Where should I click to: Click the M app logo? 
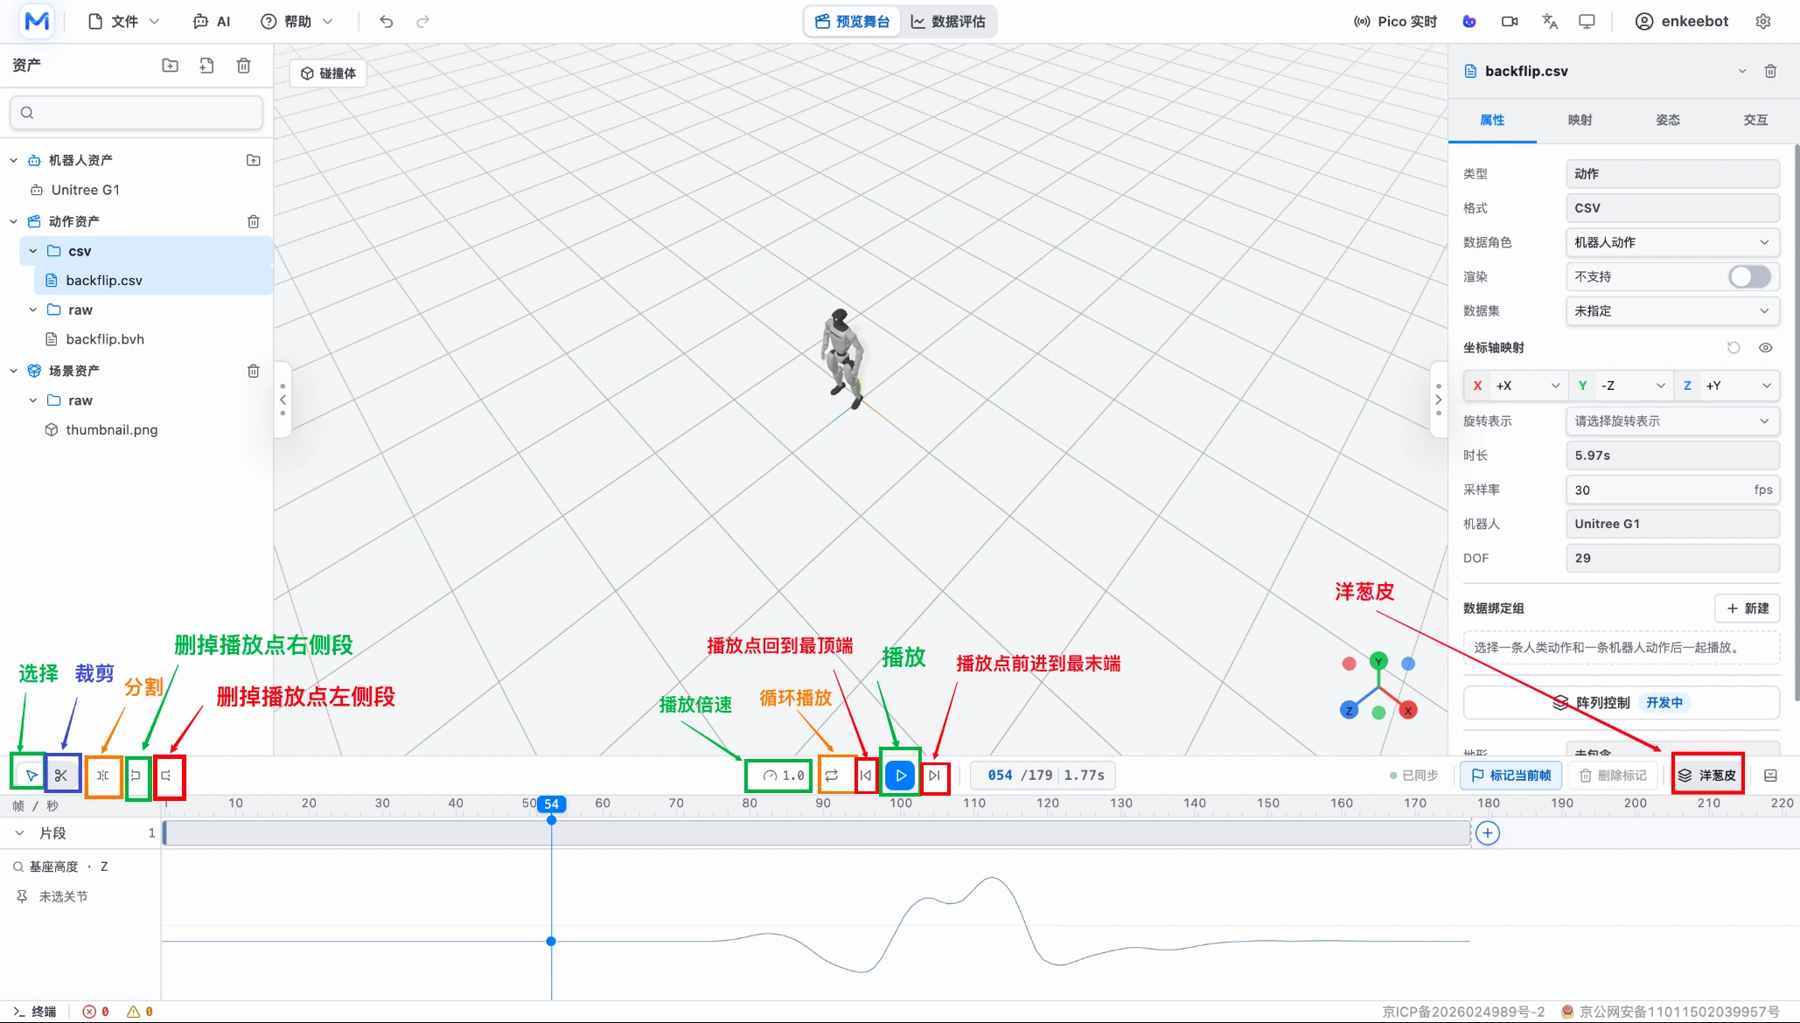(x=37, y=21)
